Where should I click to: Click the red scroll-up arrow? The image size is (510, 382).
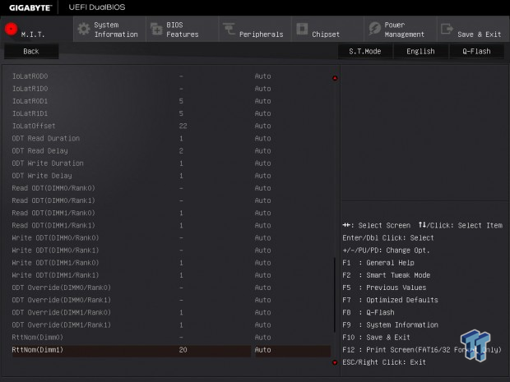click(335, 78)
